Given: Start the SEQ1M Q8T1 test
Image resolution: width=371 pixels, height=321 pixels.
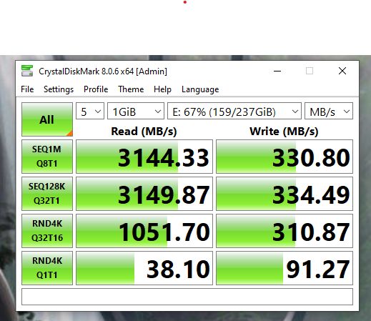Looking at the screenshot, I should pos(47,157).
